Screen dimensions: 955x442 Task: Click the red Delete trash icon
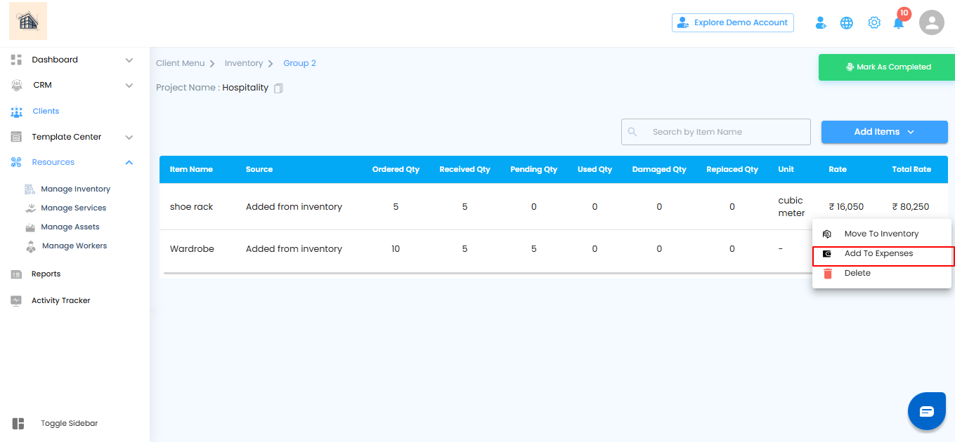(x=828, y=274)
